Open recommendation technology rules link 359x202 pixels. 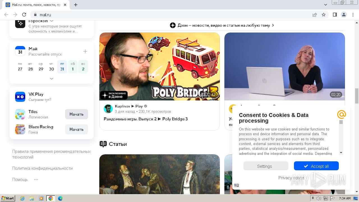point(52,154)
